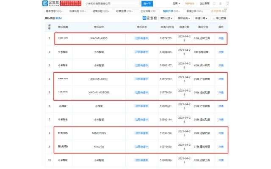Open 详情 for registration 55605661

[x=221, y=106]
